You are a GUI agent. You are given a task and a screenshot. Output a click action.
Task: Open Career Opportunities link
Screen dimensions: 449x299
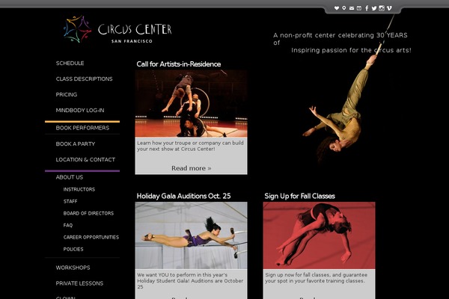pos(91,238)
